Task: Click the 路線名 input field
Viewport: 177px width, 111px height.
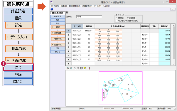Action: point(89,17)
